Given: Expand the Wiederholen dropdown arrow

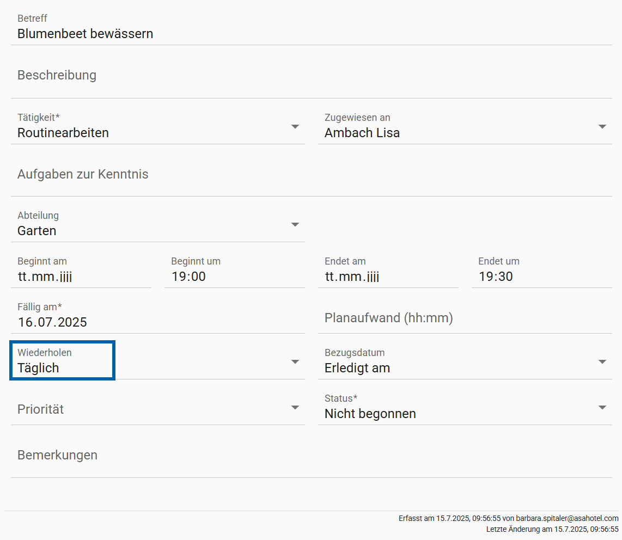Looking at the screenshot, I should point(295,361).
